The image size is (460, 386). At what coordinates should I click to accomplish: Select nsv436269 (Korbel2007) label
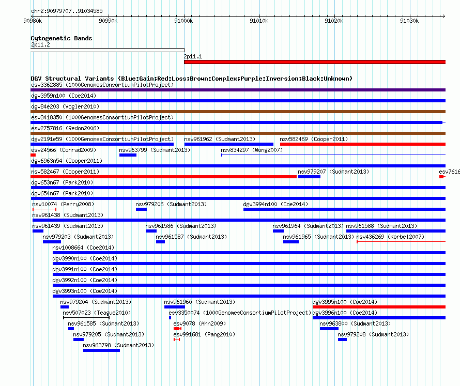[390, 237]
